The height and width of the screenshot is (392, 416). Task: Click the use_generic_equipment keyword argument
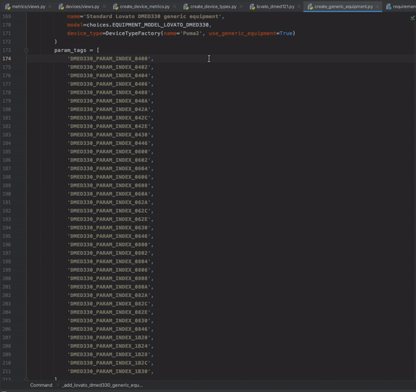coord(243,33)
